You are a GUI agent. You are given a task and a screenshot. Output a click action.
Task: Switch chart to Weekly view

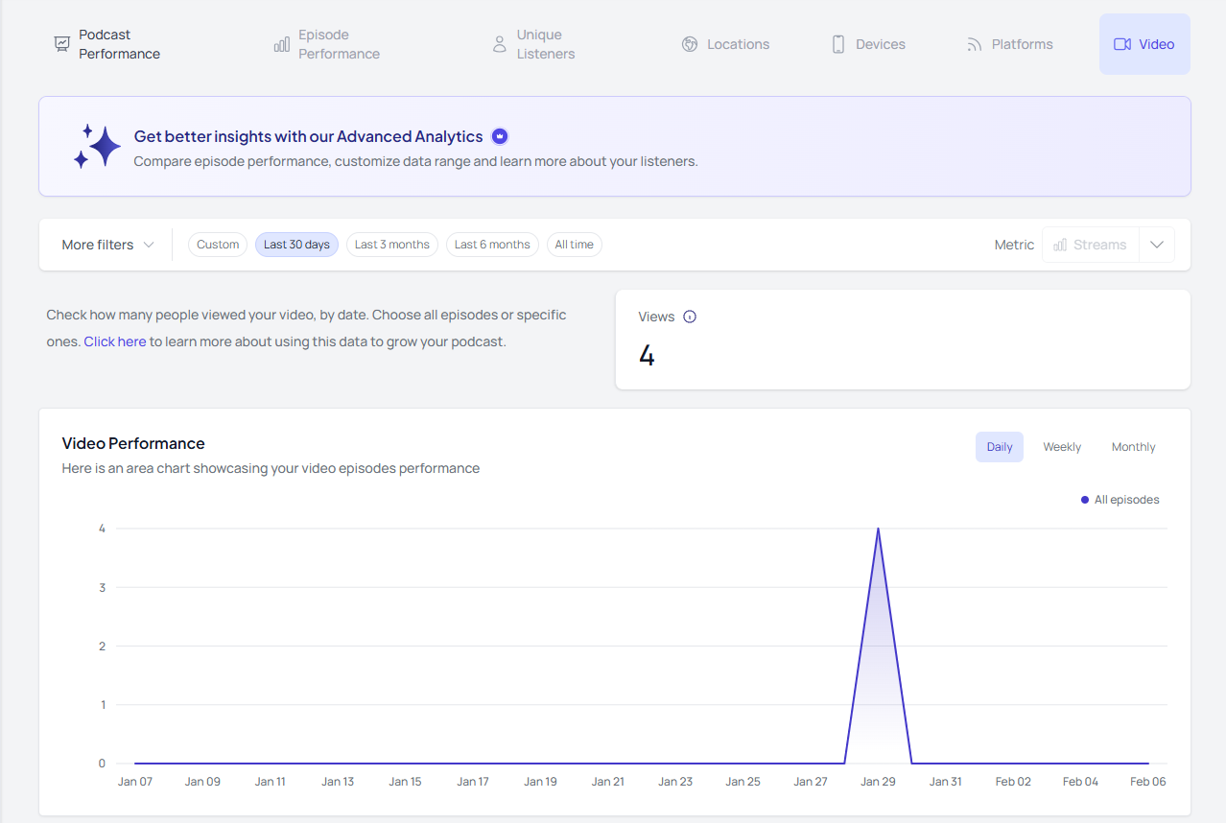1062,447
